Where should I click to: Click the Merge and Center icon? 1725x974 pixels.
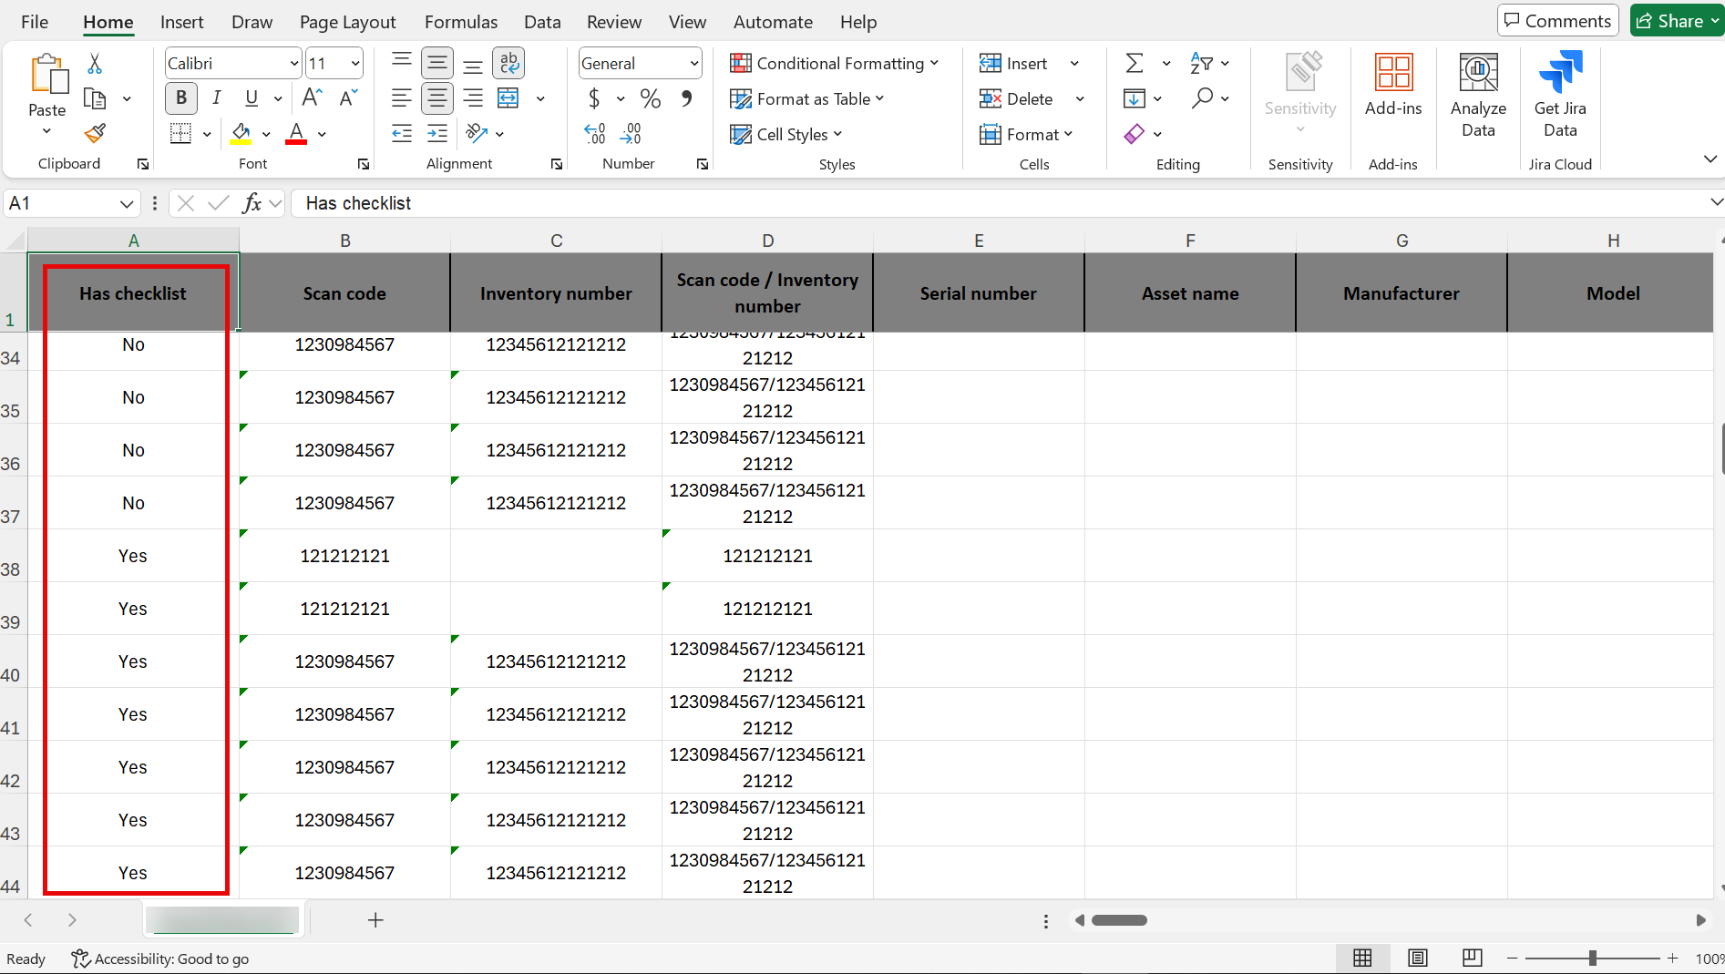pos(508,98)
